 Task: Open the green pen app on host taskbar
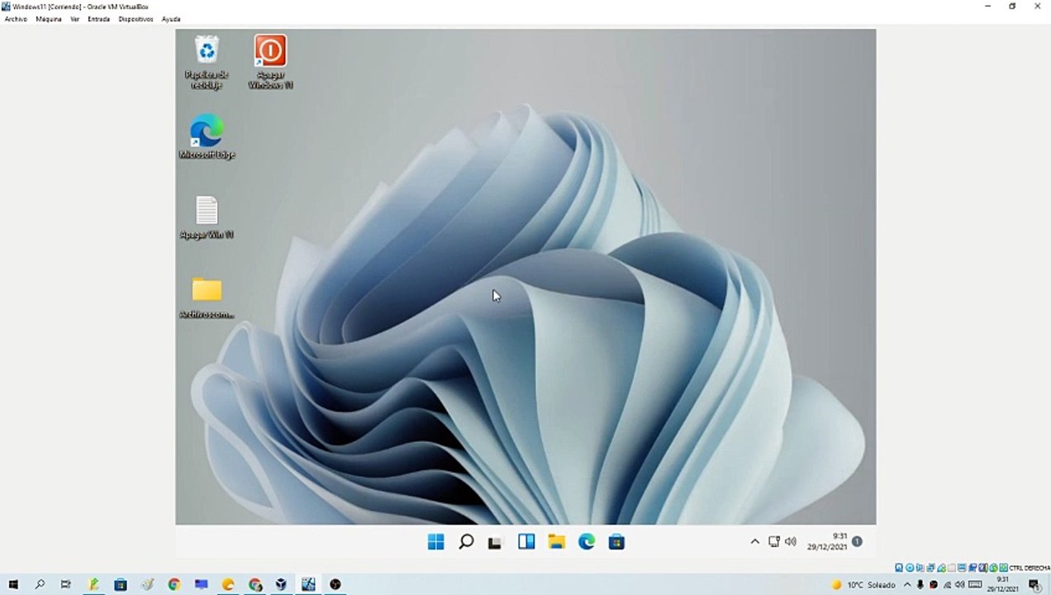click(x=93, y=584)
